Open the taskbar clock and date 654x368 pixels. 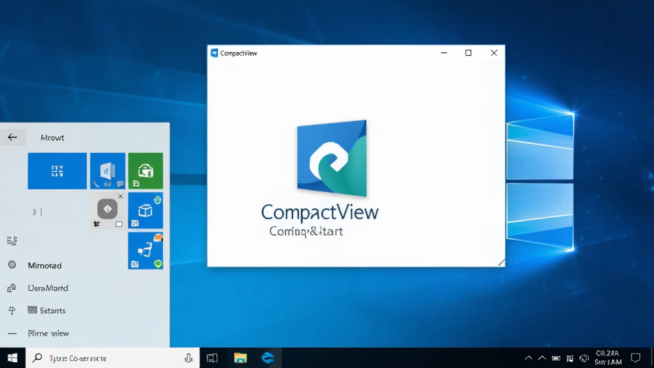tap(608, 358)
